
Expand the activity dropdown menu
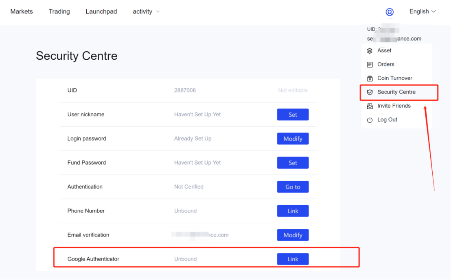pyautogui.click(x=146, y=12)
